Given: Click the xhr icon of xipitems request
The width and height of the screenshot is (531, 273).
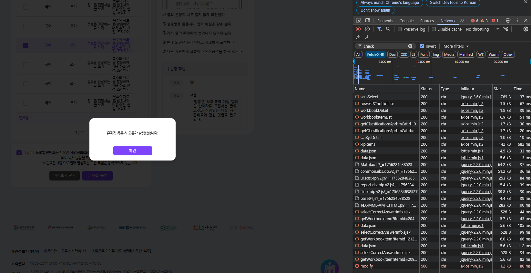Looking at the screenshot, I should coord(357,144).
